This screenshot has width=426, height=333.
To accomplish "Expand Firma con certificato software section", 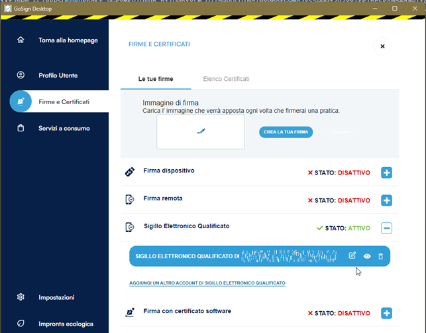I will click(387, 313).
